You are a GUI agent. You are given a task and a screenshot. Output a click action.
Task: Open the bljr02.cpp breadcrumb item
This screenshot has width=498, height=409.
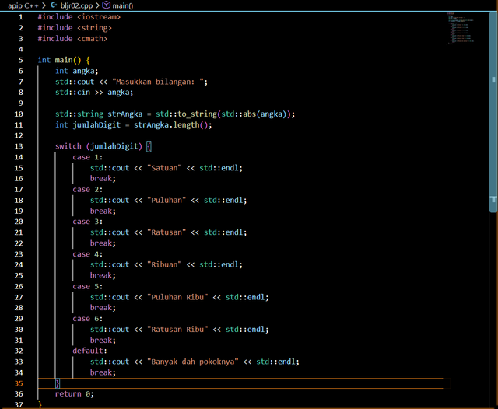click(76, 5)
